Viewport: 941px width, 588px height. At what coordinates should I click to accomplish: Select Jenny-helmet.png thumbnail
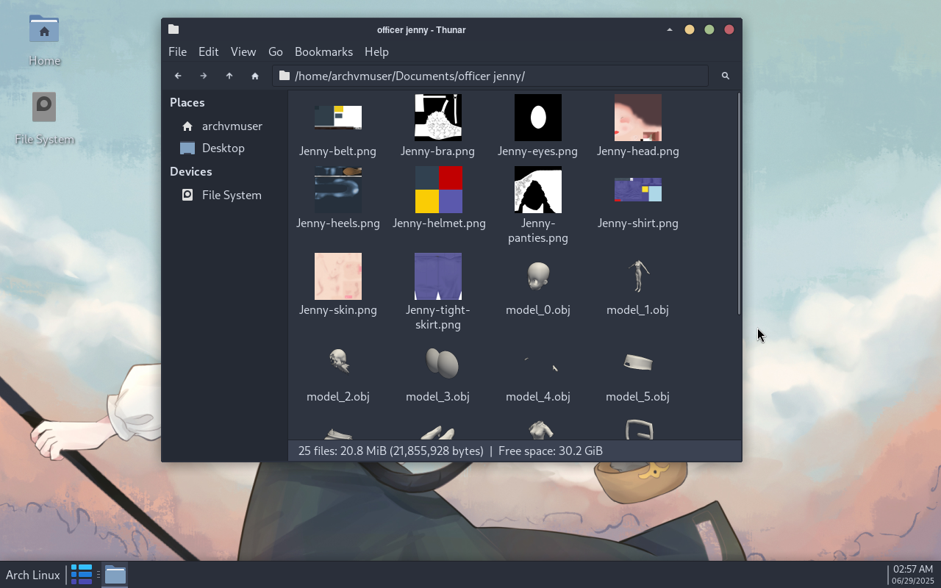coord(439,190)
